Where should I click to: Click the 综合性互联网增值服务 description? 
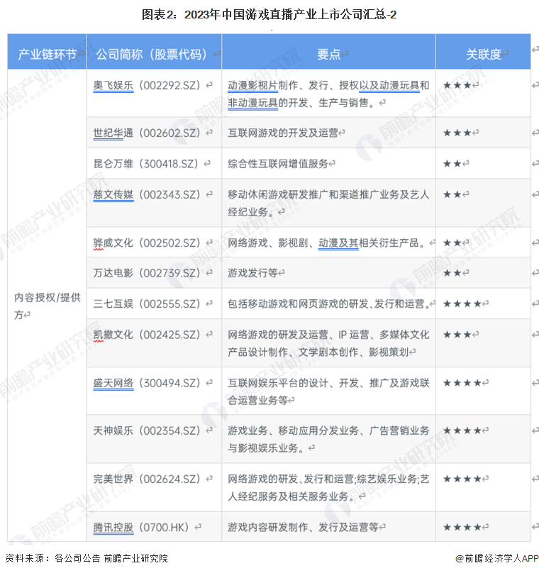[x=278, y=164]
